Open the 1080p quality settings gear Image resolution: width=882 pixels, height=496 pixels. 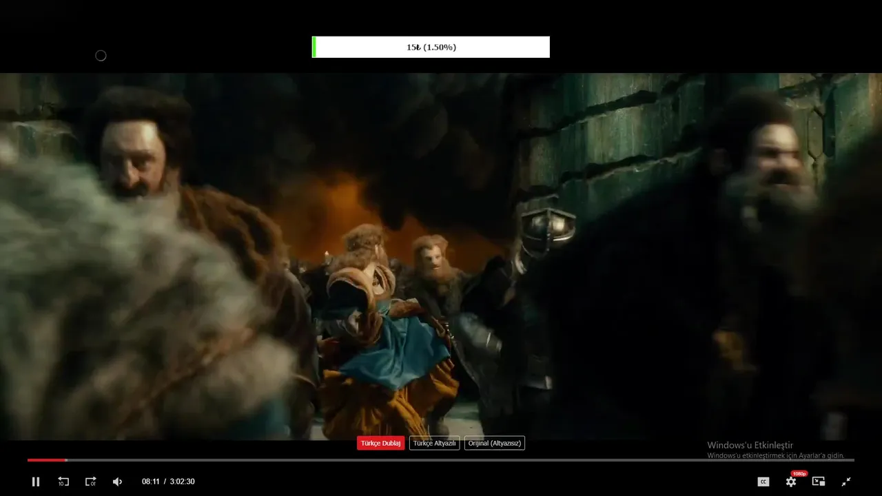pyautogui.click(x=791, y=482)
